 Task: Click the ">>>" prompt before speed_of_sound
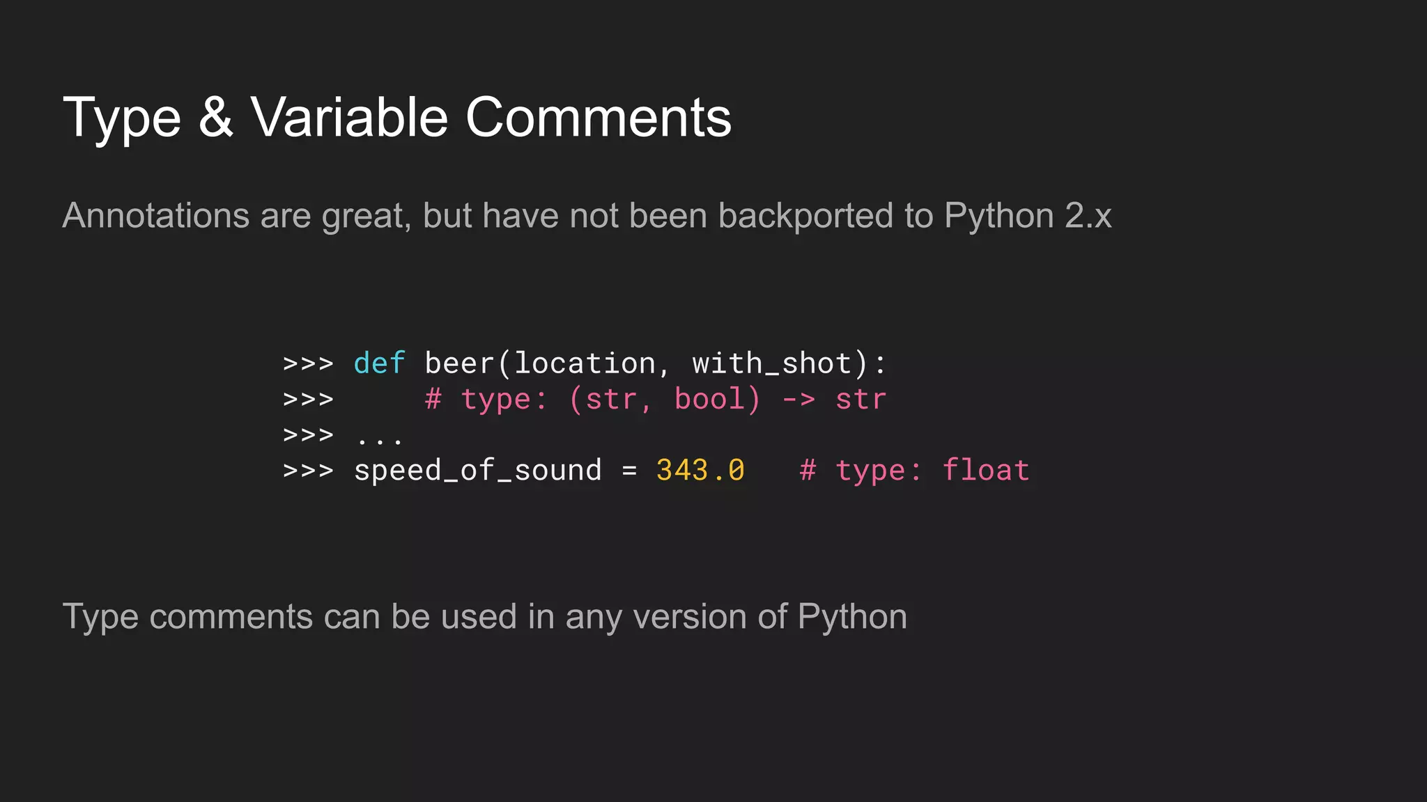[x=308, y=471]
